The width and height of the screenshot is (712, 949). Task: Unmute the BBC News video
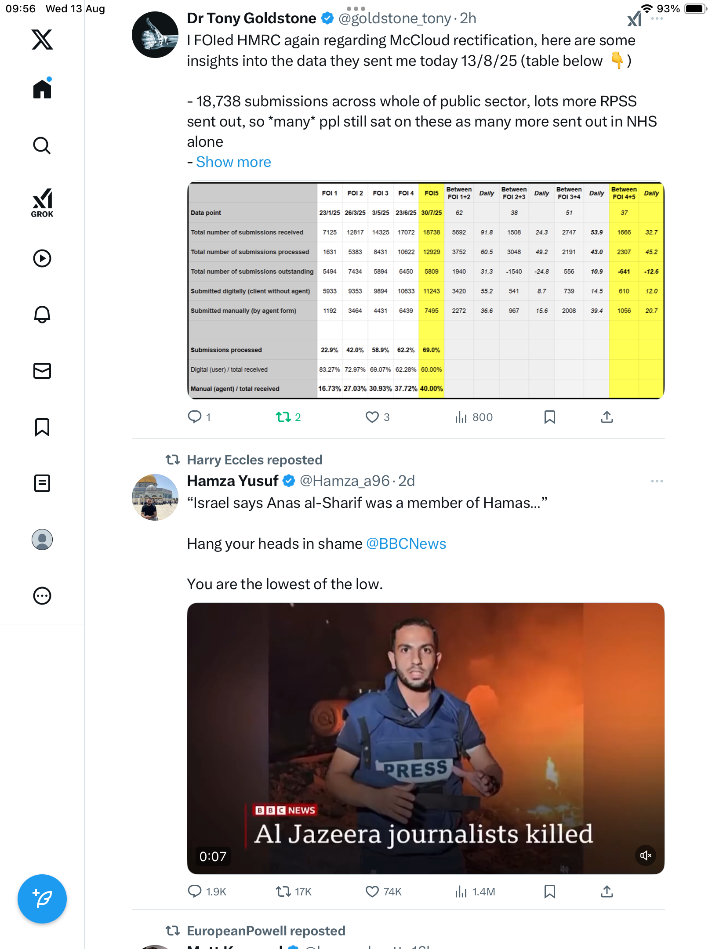pos(645,855)
